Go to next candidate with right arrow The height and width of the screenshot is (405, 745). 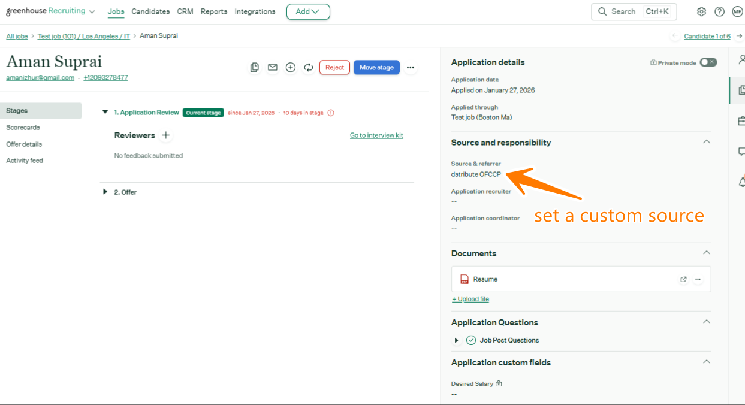pyautogui.click(x=738, y=36)
